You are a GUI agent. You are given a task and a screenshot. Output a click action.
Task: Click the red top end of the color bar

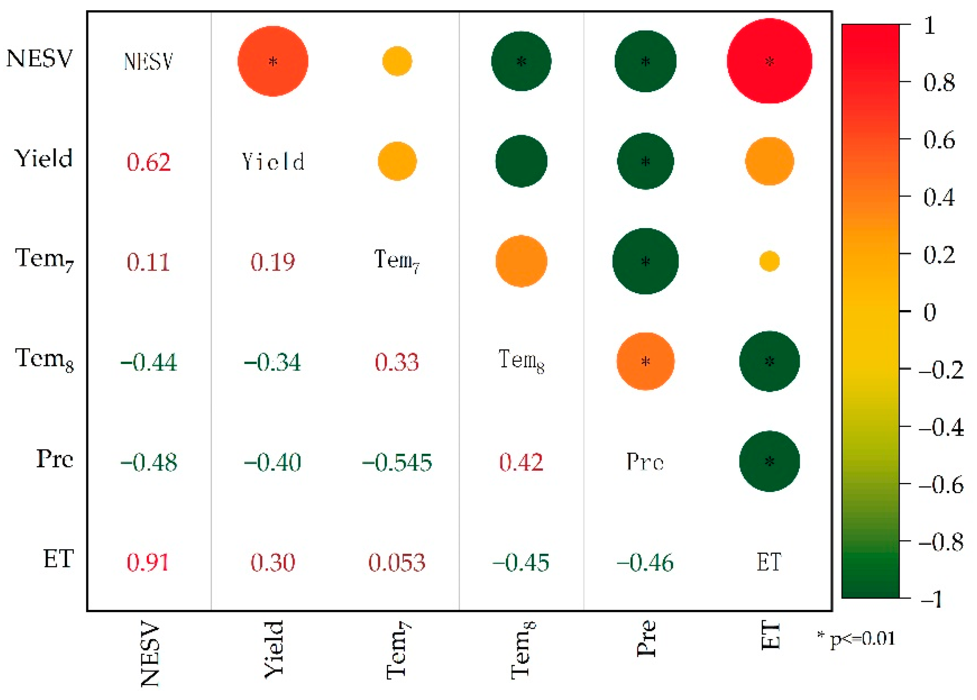(x=870, y=35)
